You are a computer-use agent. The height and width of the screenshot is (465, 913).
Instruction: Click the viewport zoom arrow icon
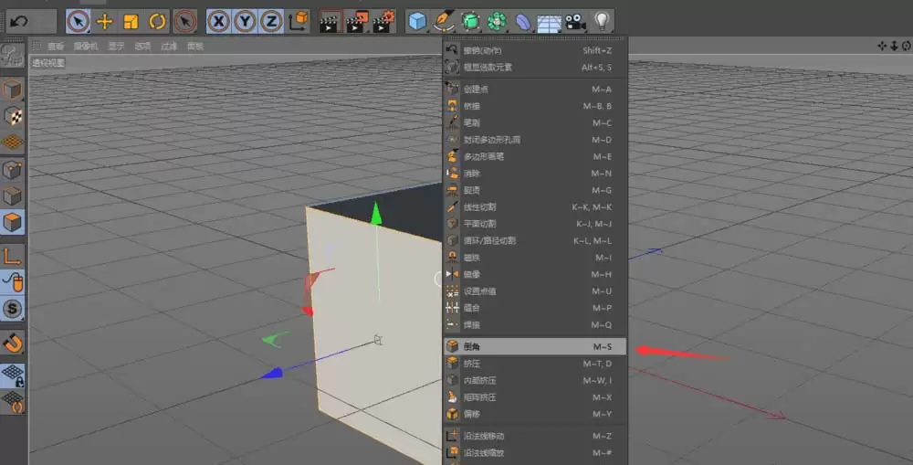(x=894, y=46)
